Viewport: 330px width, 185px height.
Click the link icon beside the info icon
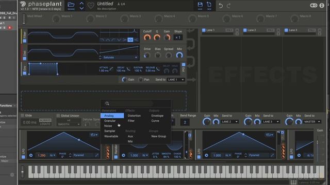[x=313, y=6]
